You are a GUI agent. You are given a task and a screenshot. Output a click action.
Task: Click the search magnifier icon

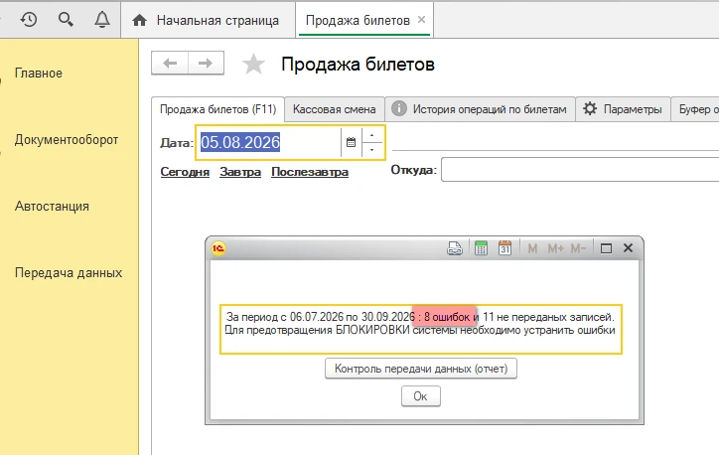click(66, 19)
